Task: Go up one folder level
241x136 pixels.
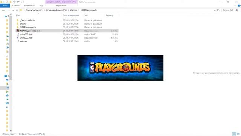Action: point(17,10)
